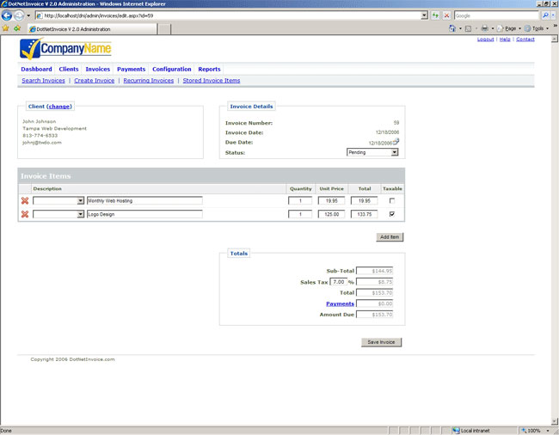Click the browser Stop loading icon
The image size is (559, 435).
coord(446,15)
